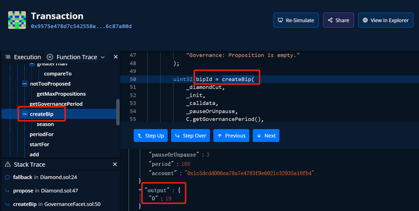This screenshot has width=419, height=211.
Task: Open View in Explorer
Action: pos(386,20)
